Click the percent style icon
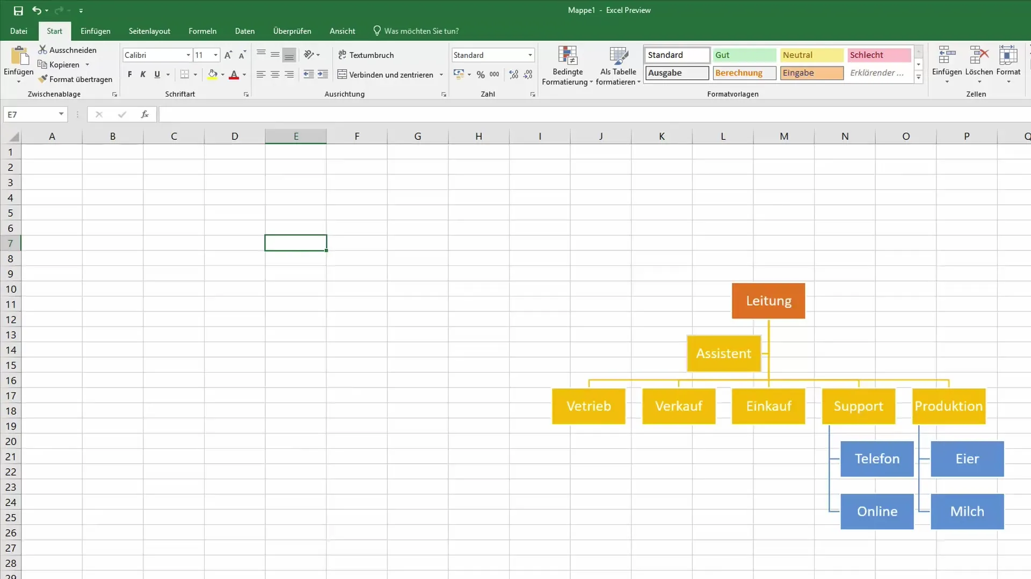 481,75
